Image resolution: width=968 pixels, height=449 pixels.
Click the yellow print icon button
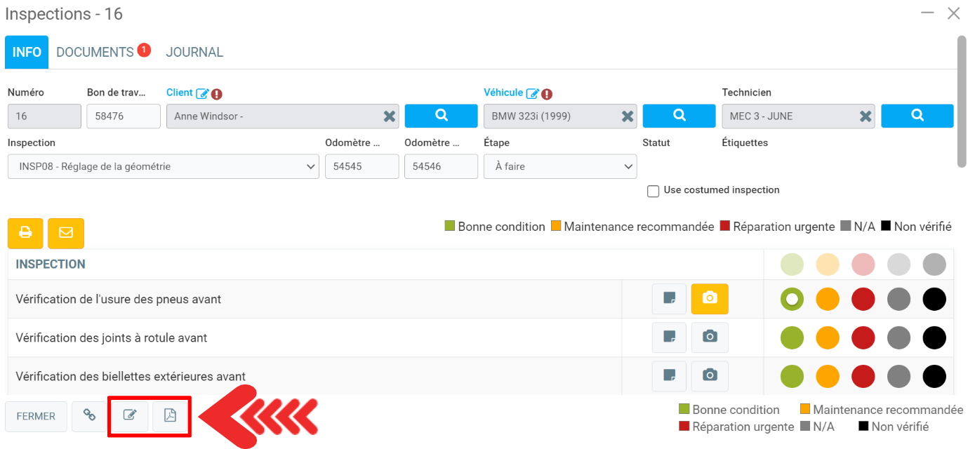[25, 233]
